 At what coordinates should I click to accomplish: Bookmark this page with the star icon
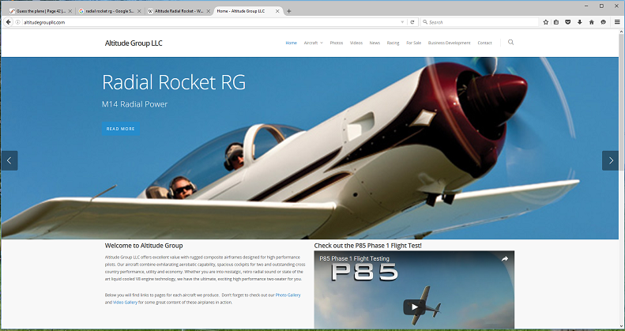pos(546,22)
